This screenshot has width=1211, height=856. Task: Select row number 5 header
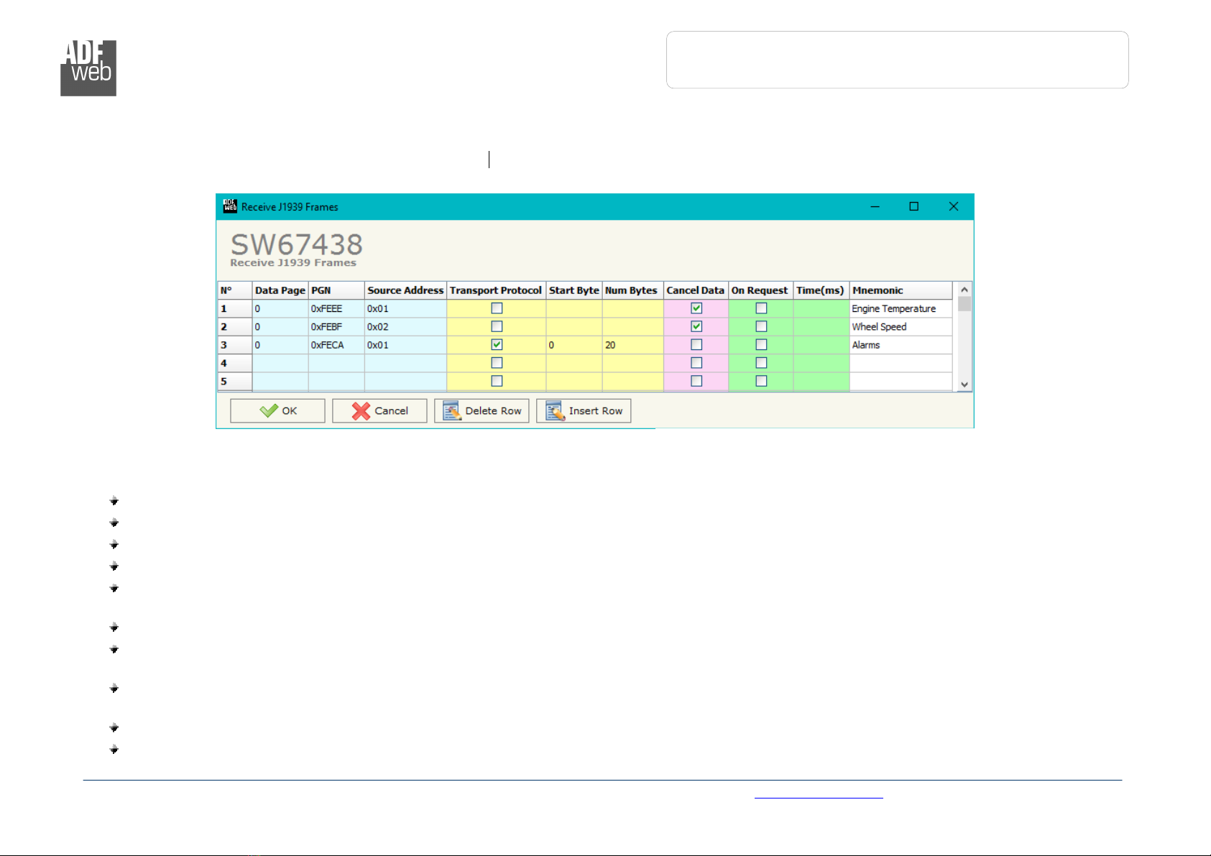pos(234,381)
